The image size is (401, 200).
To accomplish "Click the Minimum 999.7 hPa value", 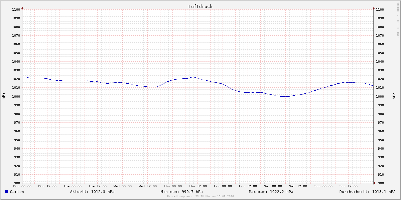I will [181, 192].
